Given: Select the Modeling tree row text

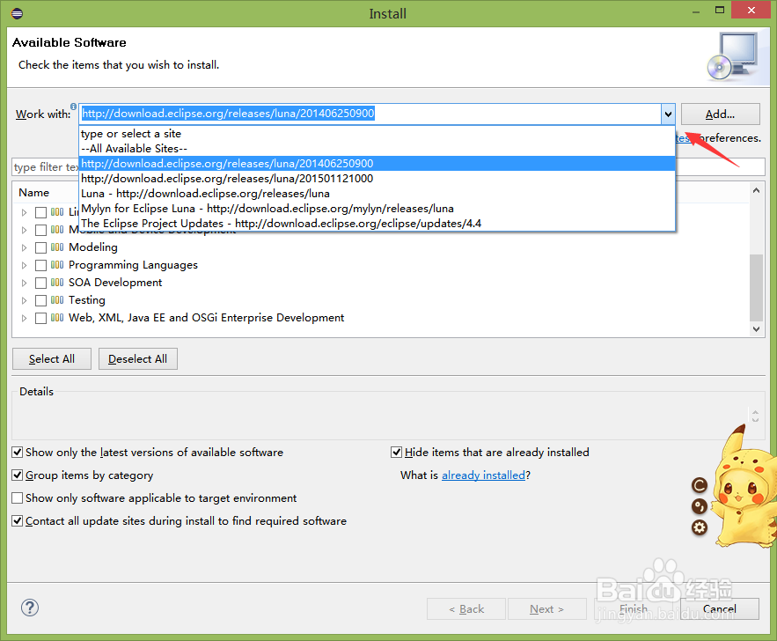Looking at the screenshot, I should click(x=93, y=247).
